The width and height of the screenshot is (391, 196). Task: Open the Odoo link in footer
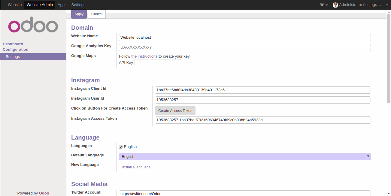pos(44,193)
